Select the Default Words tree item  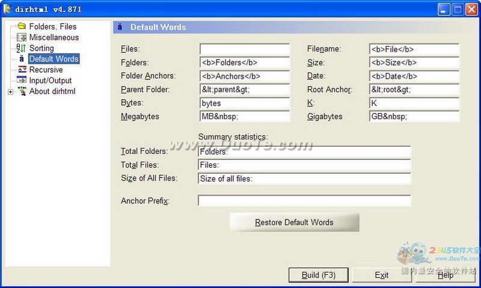click(x=54, y=59)
